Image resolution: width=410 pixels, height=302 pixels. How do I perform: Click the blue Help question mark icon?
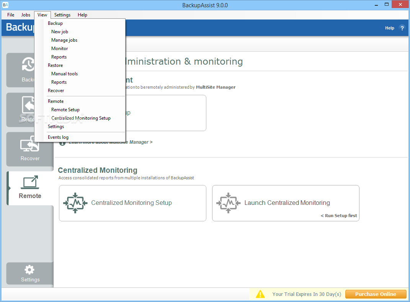402,28
